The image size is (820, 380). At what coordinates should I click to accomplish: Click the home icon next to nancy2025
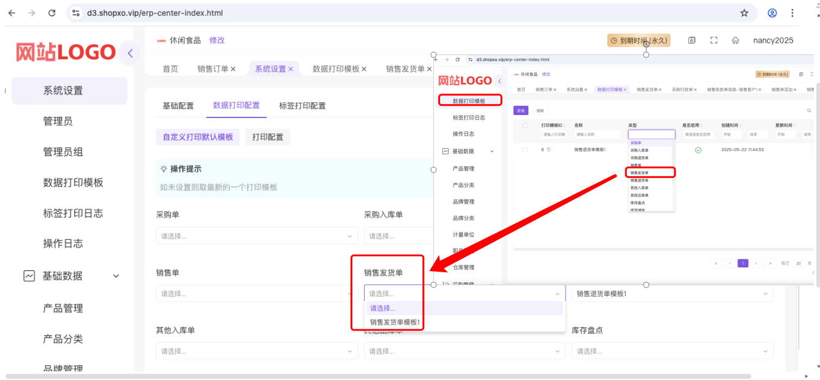click(735, 40)
